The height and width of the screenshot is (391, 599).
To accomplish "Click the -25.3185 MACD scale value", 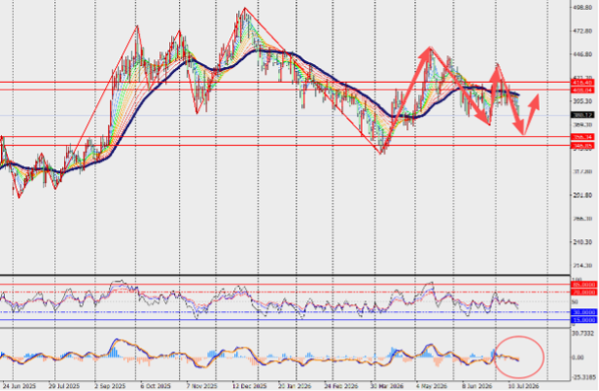I will [x=583, y=377].
